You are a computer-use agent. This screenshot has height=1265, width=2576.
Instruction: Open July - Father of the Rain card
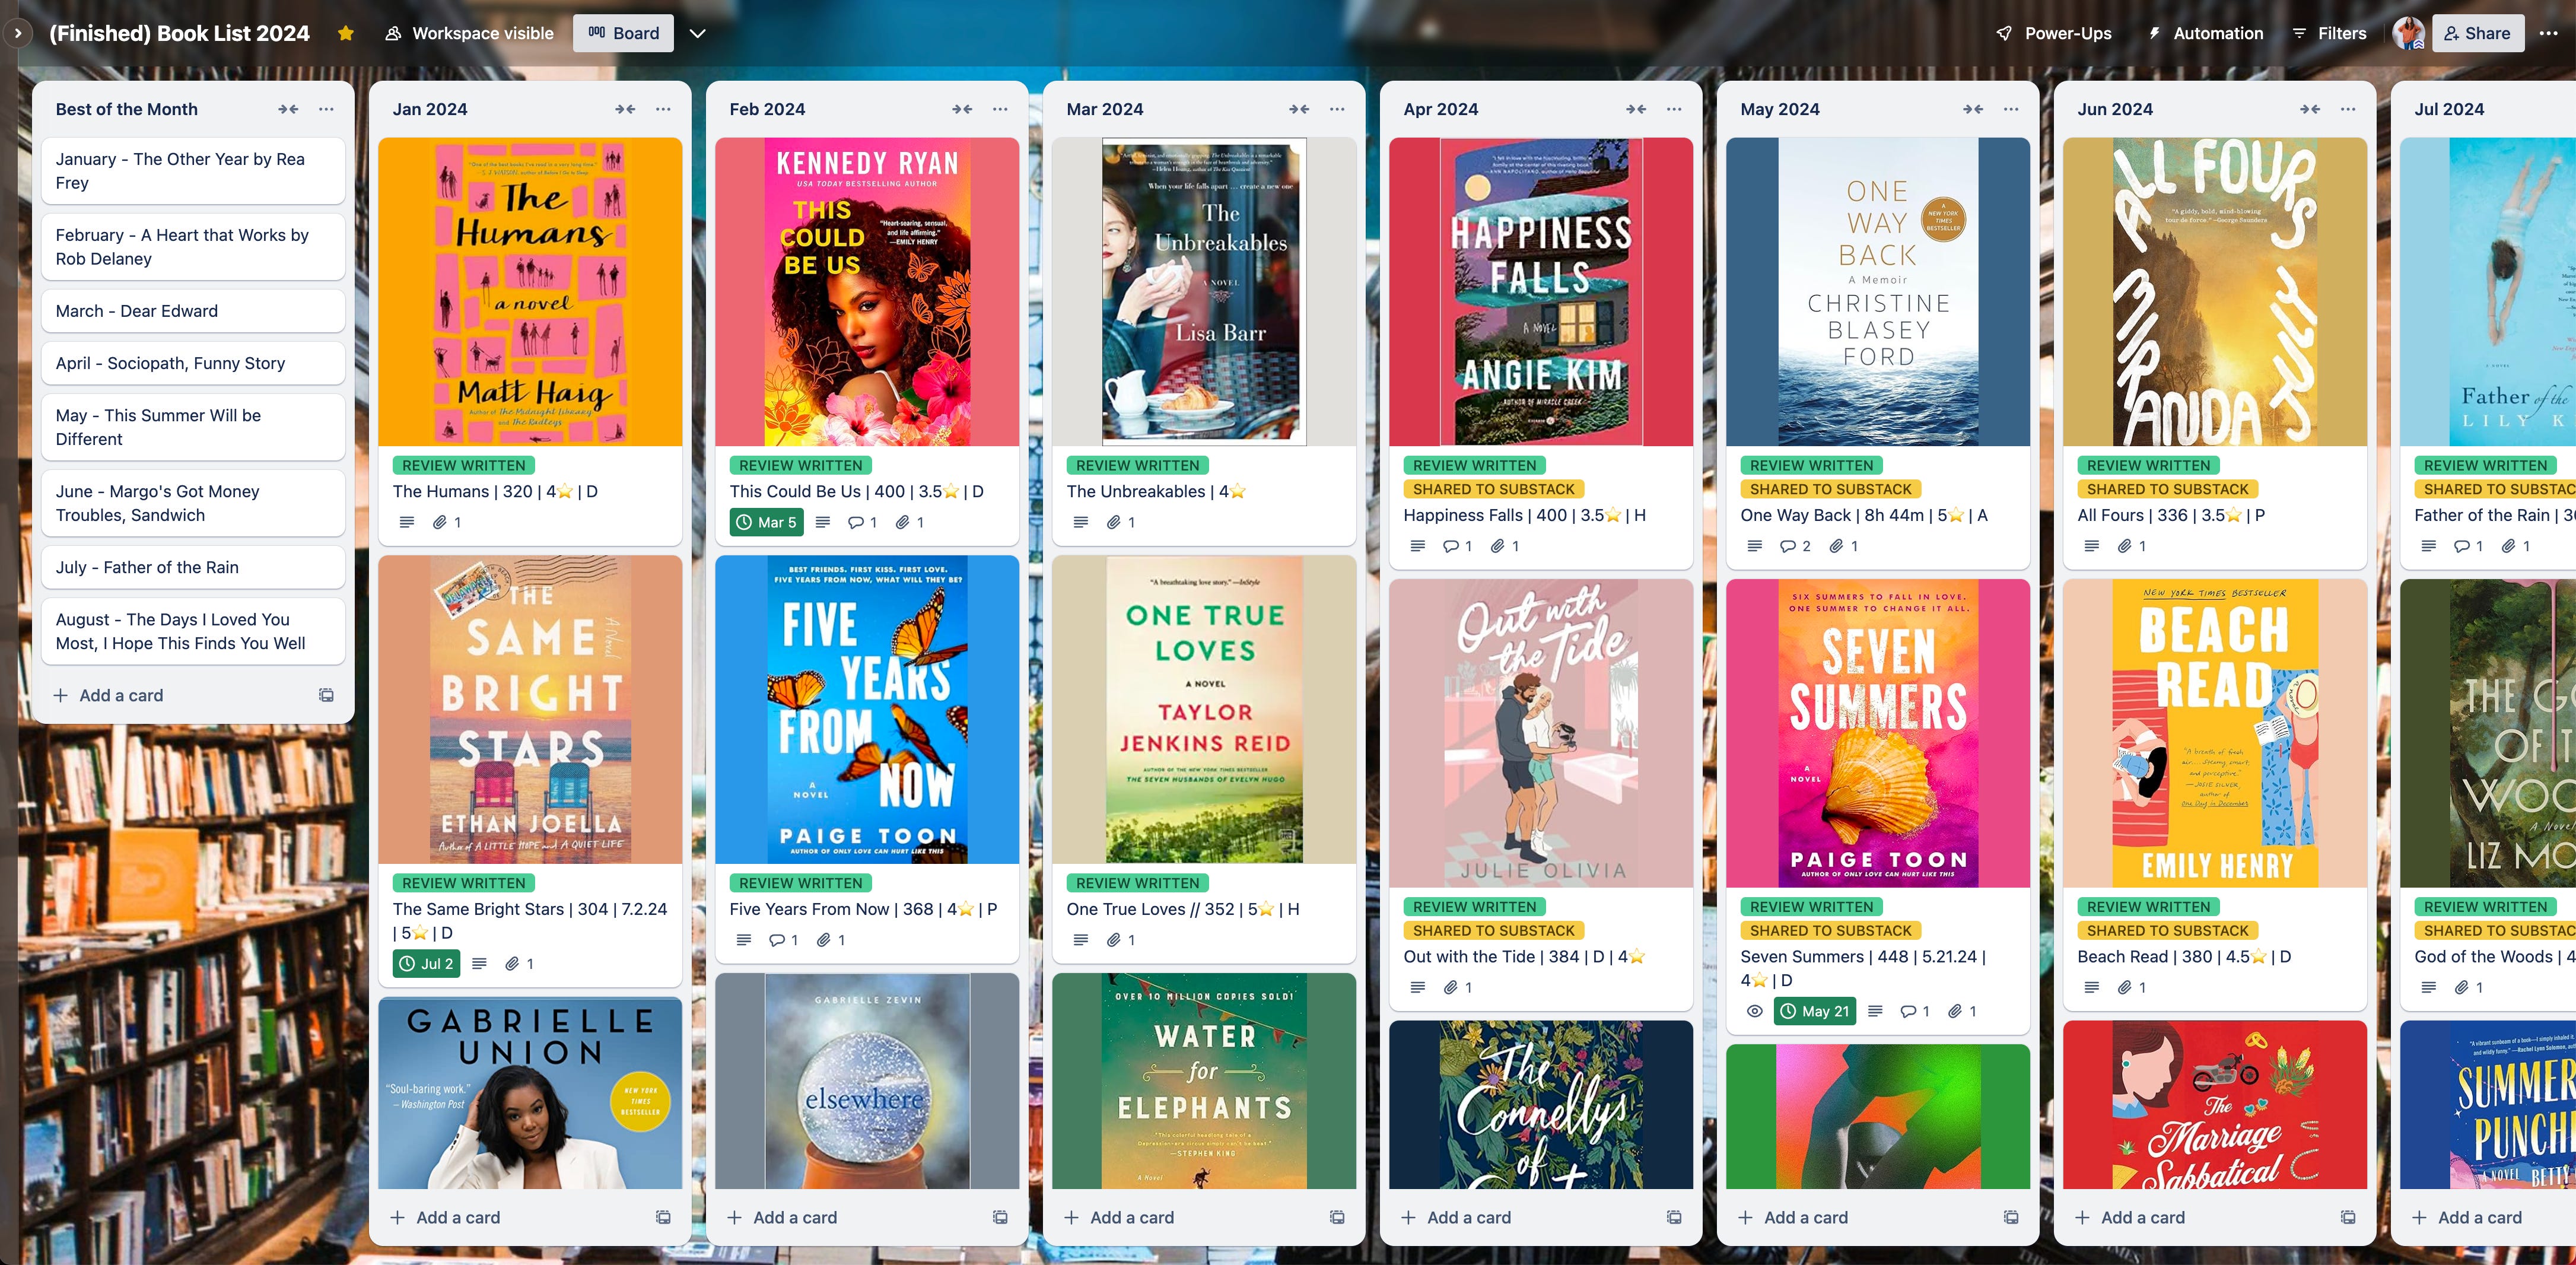click(x=193, y=567)
